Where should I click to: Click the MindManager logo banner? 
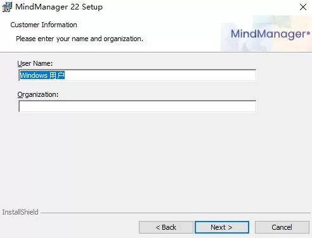pos(266,34)
